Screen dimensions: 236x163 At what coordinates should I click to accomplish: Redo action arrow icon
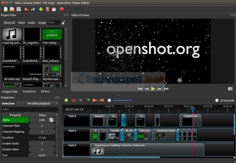[33, 9]
